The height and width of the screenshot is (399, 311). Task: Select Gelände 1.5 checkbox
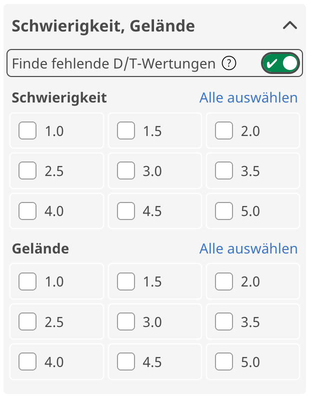126,281
